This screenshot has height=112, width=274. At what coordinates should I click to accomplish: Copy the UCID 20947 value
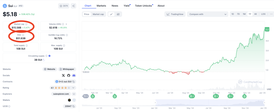coord(74,106)
